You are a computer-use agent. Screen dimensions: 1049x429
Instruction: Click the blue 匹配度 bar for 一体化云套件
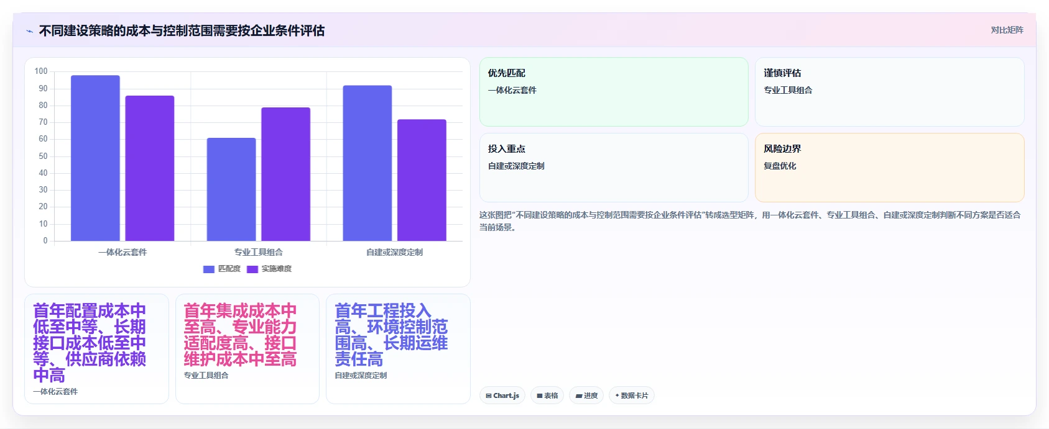pos(95,158)
